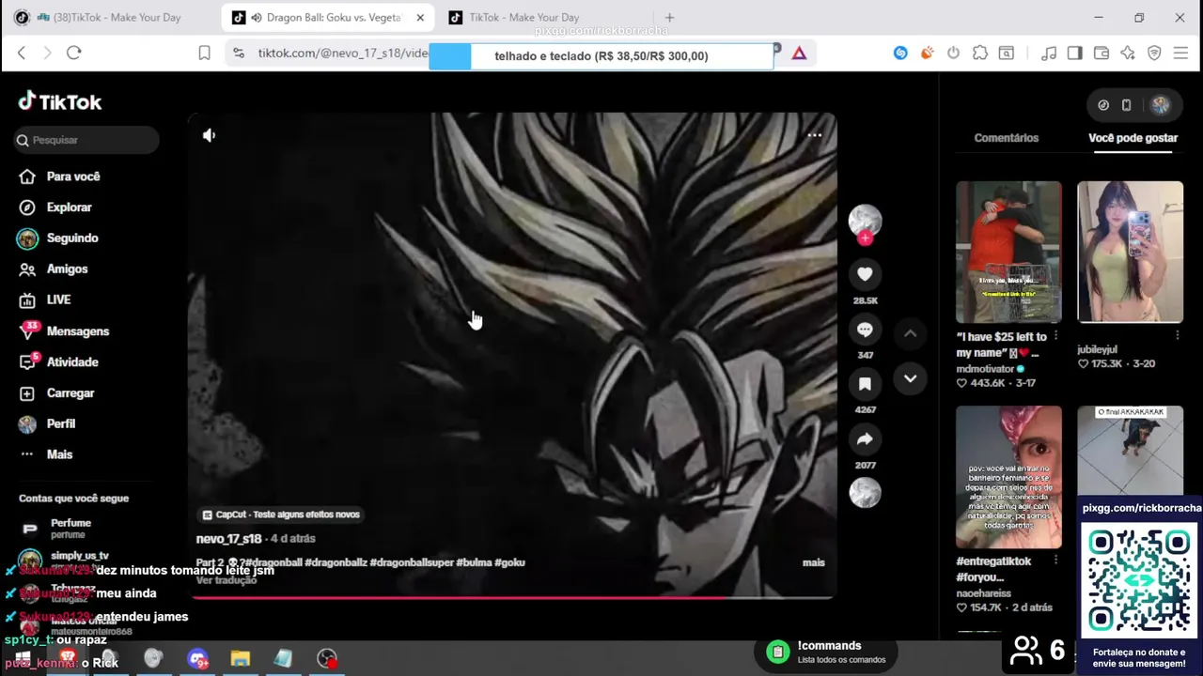The image size is (1203, 676).
Task: Open the Leo AI sparkle icon
Action: [1128, 54]
